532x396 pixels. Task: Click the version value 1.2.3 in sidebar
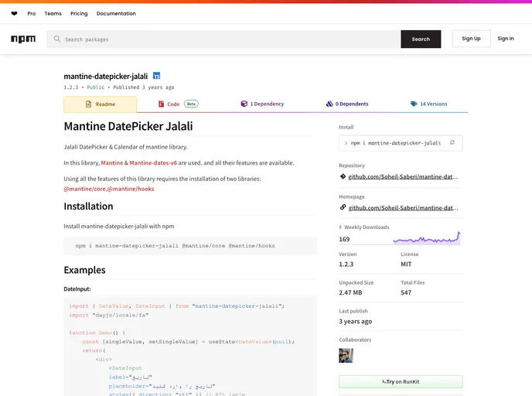point(346,265)
